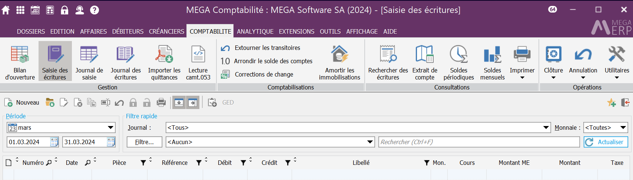Viewport: 633px width, 180px height.
Task: Launch Lecture camt.053 reader
Action: point(198,62)
